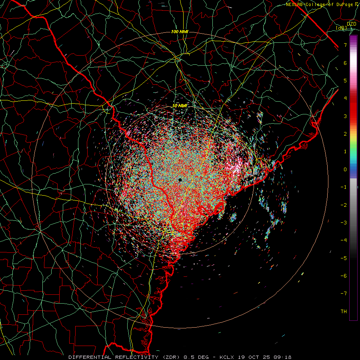Click the 'KCLX' station identifier
The width and height of the screenshot is (360, 360).
pos(227,357)
